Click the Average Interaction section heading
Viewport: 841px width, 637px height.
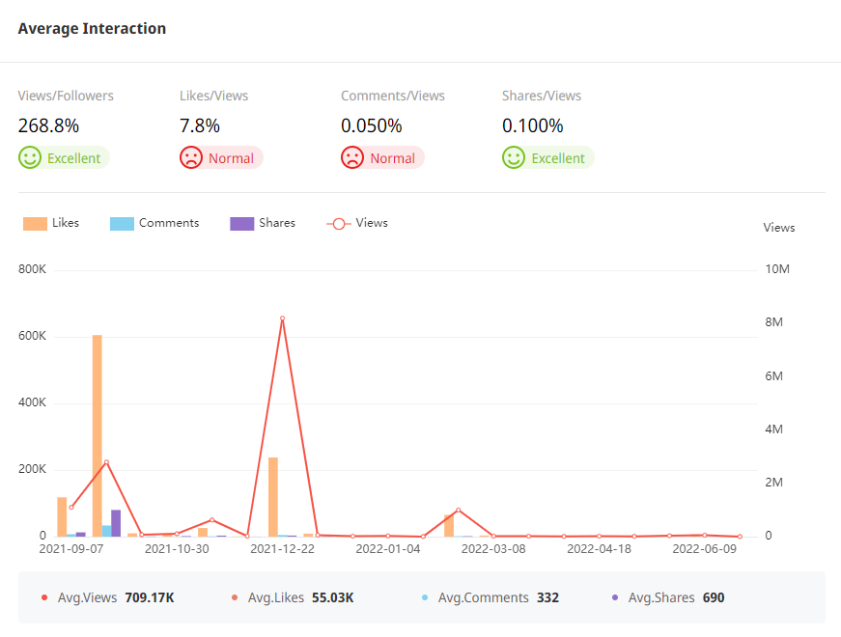pos(92,29)
